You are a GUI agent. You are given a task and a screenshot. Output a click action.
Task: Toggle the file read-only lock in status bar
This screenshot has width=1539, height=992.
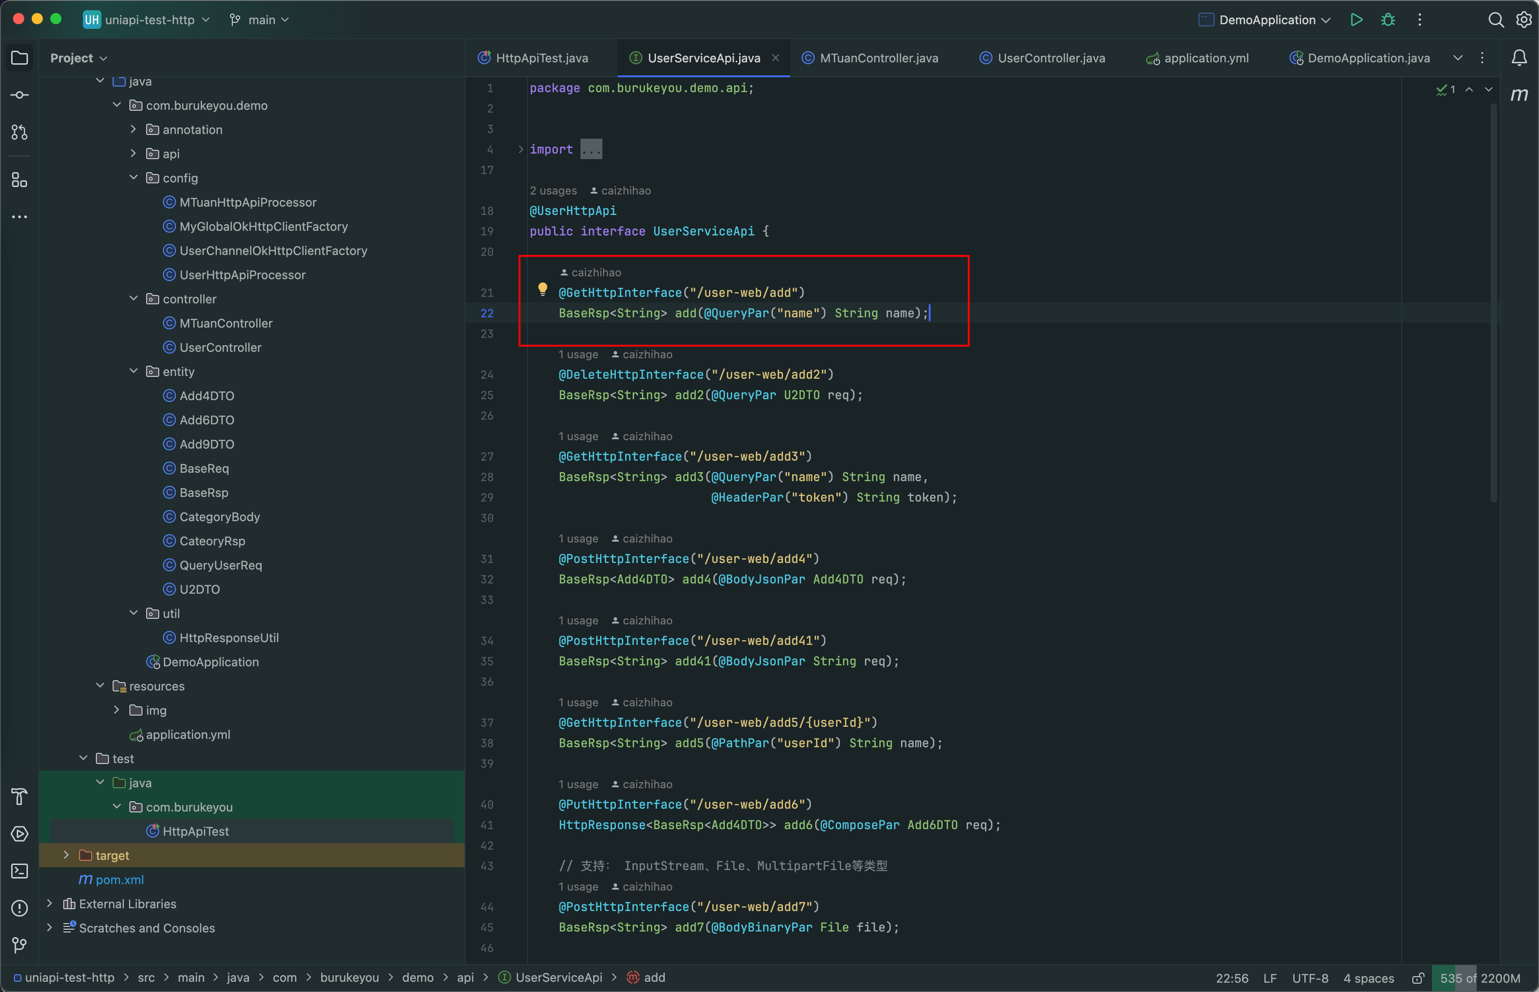coord(1418,978)
